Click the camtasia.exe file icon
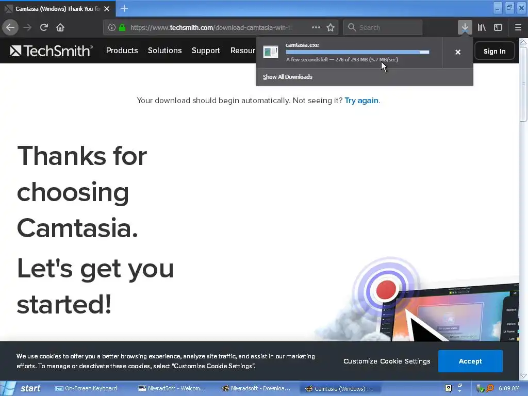This screenshot has height=396, width=528. click(270, 52)
